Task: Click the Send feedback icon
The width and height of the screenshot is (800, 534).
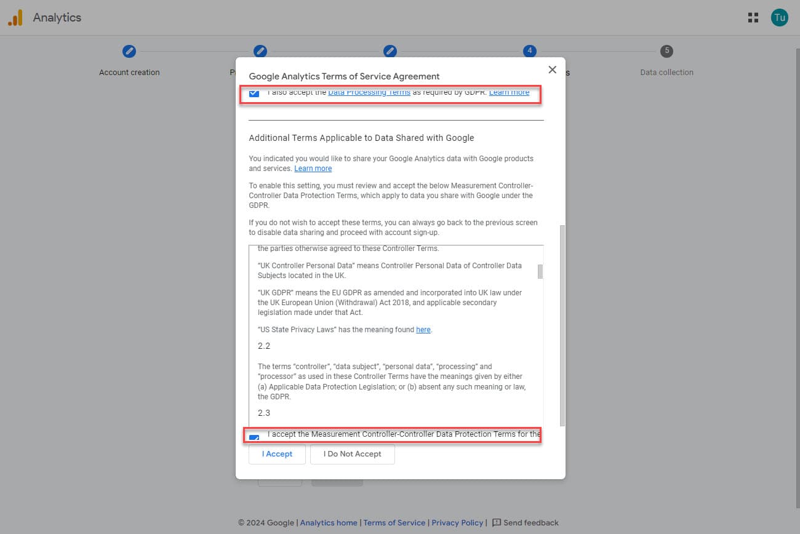Action: (497, 523)
